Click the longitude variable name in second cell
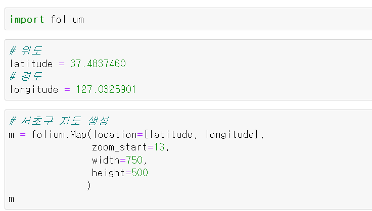 coord(34,89)
